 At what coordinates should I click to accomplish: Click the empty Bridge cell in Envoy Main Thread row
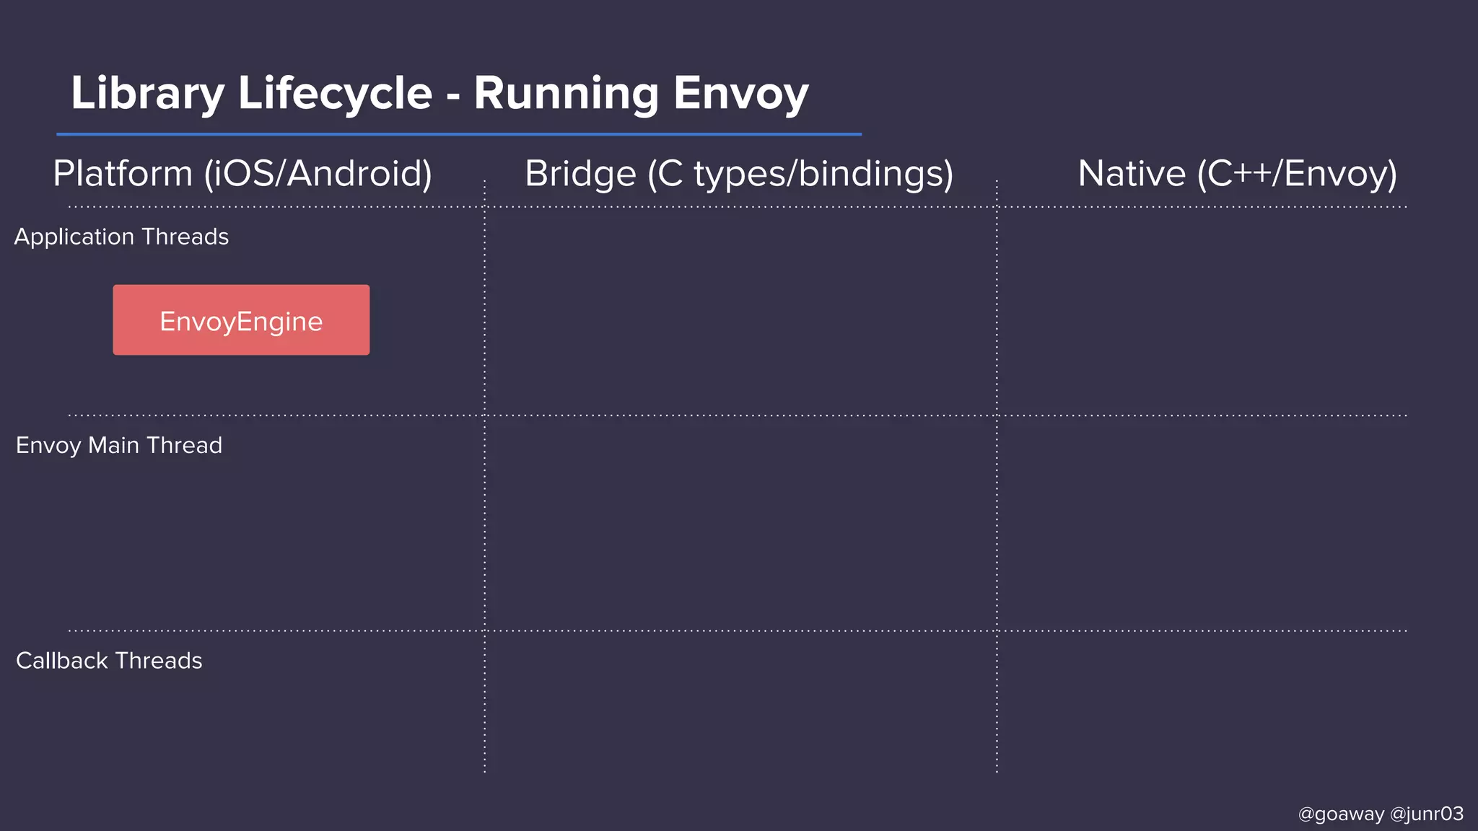point(740,523)
